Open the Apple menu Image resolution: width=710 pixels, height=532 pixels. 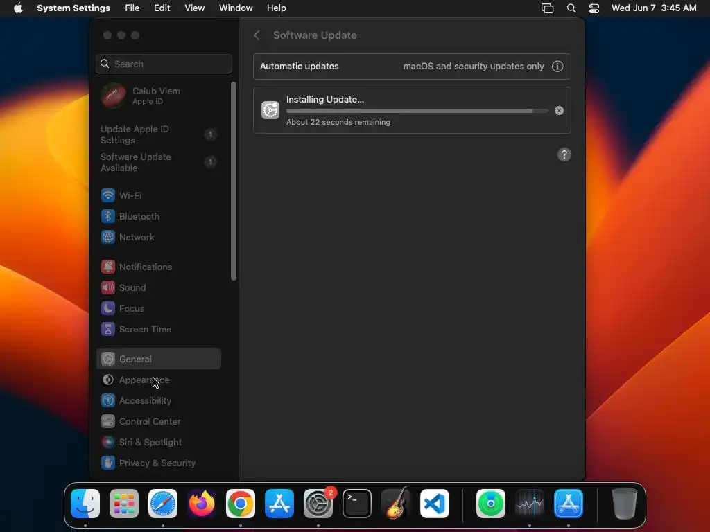tap(18, 8)
